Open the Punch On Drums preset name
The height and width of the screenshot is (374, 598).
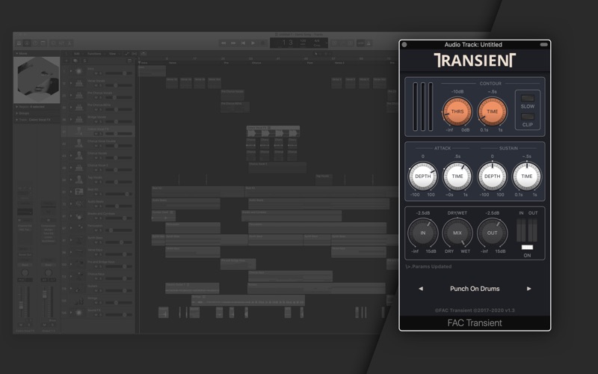(475, 289)
